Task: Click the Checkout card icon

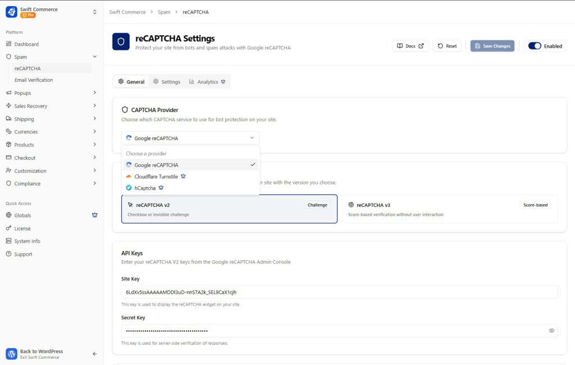Action: (8, 158)
